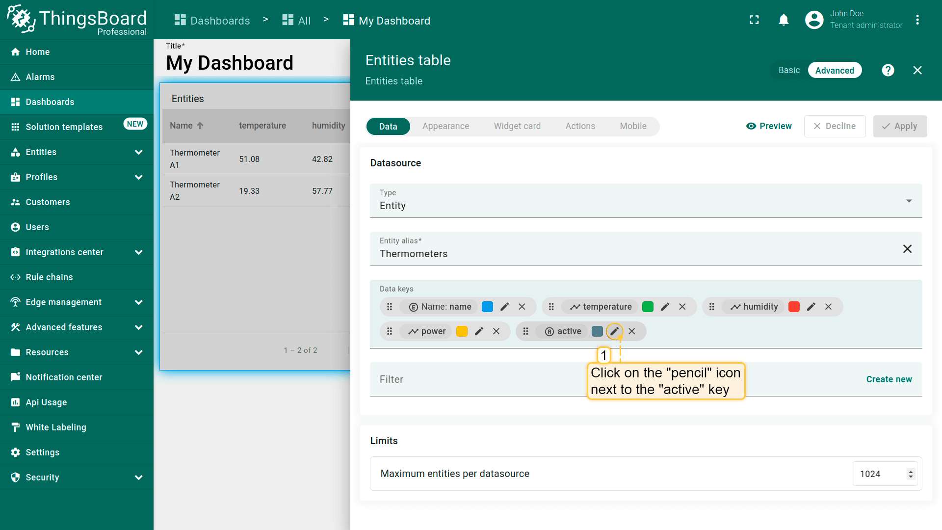The height and width of the screenshot is (530, 942).
Task: Click the notifications bell icon
Action: (784, 20)
